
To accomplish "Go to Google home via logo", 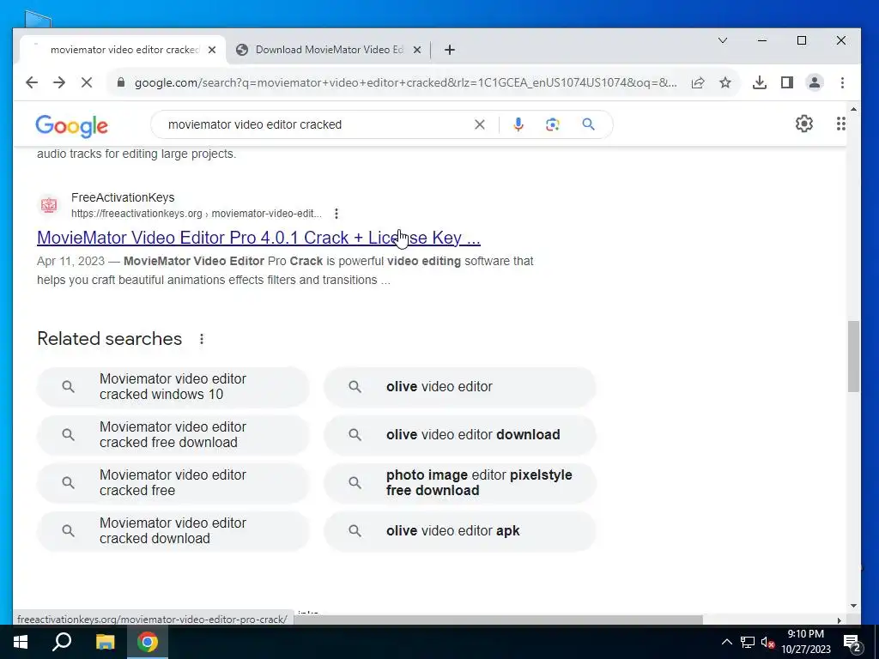I will [x=72, y=126].
